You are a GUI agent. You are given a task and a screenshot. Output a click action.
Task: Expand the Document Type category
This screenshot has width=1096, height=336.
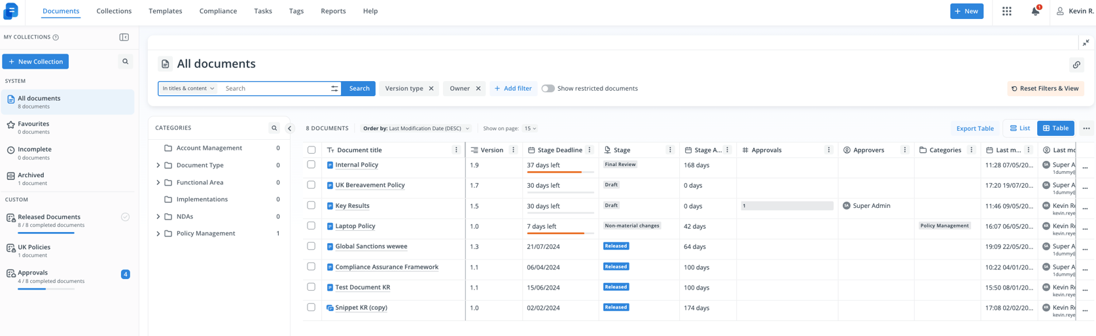(158, 165)
